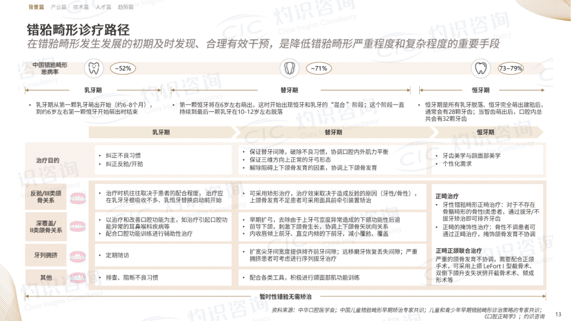
Task: Select the 乳牙期 timeline heading
Action: coord(93,90)
